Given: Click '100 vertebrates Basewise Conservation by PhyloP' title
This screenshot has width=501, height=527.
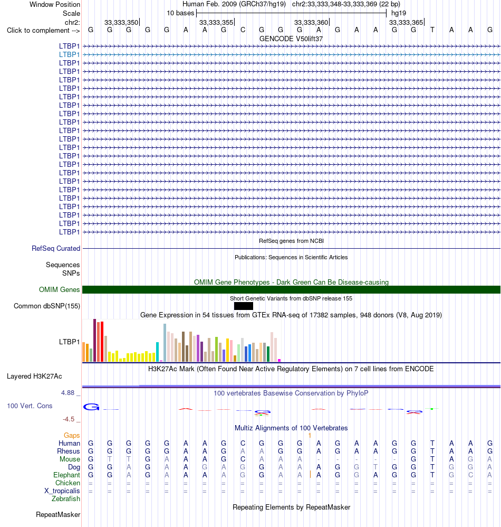Looking at the screenshot, I should [291, 393].
